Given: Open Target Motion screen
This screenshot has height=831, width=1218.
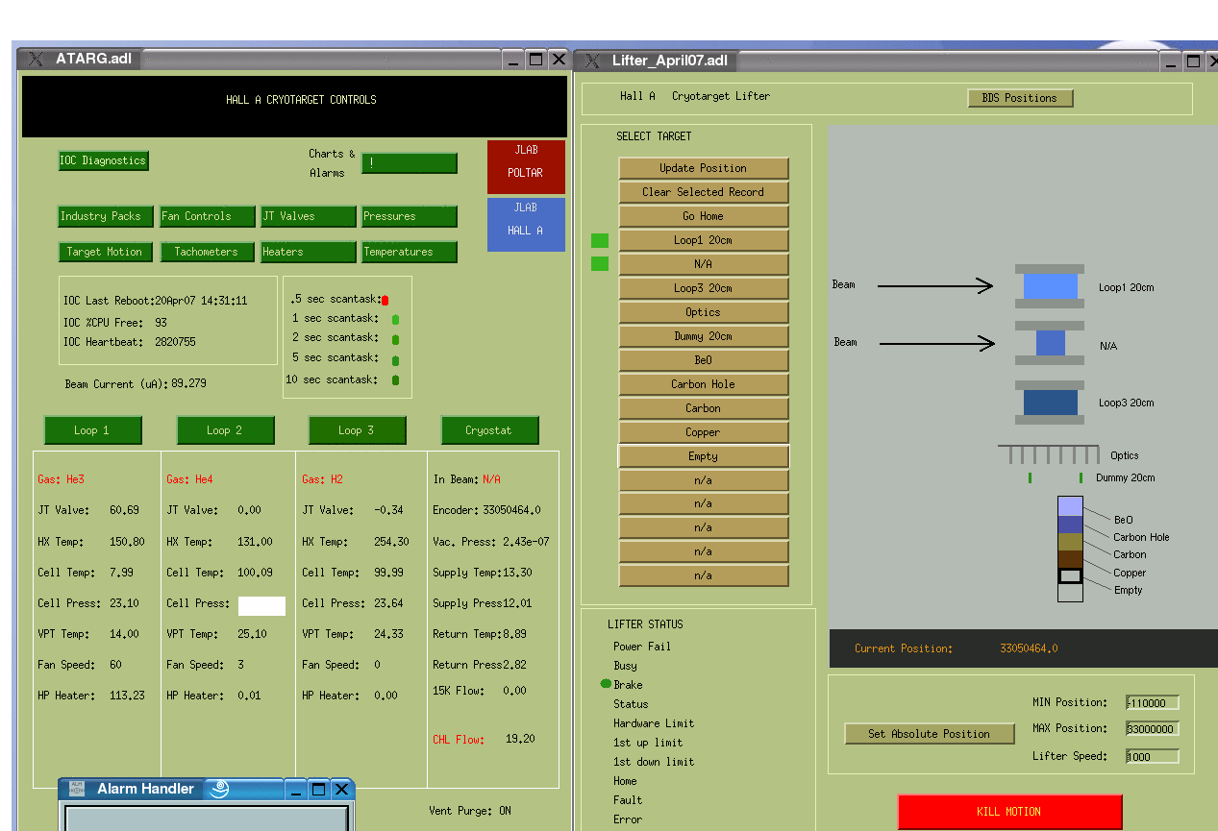Looking at the screenshot, I should 104,252.
